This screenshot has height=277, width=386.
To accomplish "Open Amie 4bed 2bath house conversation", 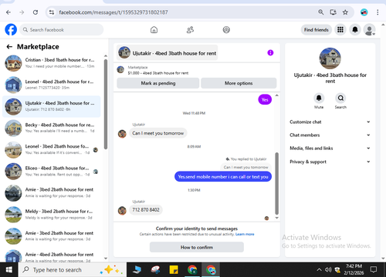I will [52, 256].
